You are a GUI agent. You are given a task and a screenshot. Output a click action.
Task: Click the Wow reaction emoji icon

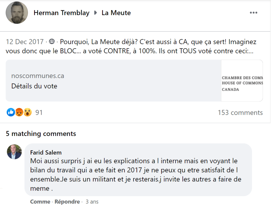click(x=27, y=112)
